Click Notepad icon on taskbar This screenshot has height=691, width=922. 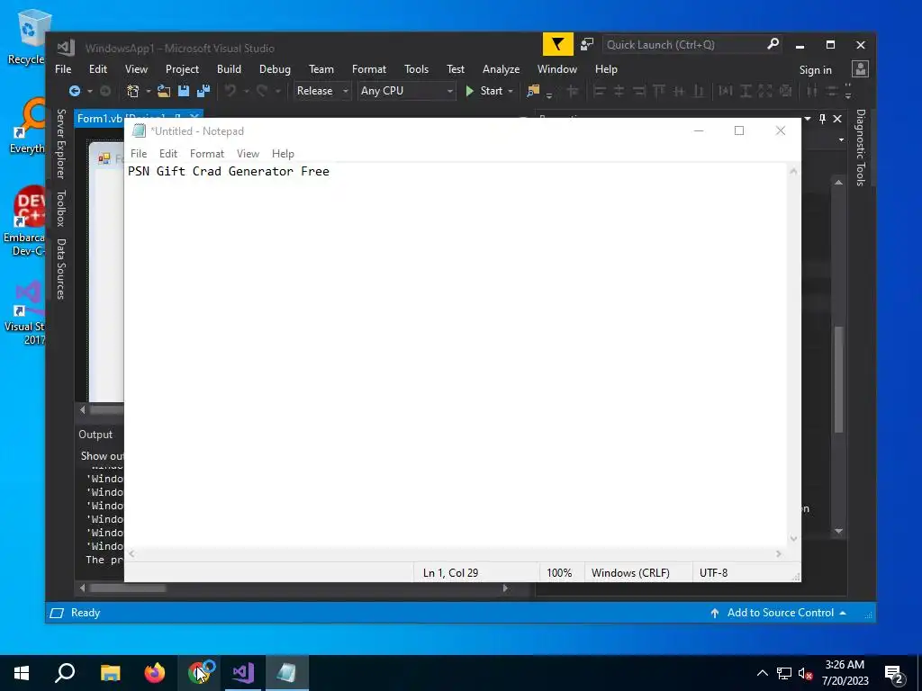(x=286, y=673)
